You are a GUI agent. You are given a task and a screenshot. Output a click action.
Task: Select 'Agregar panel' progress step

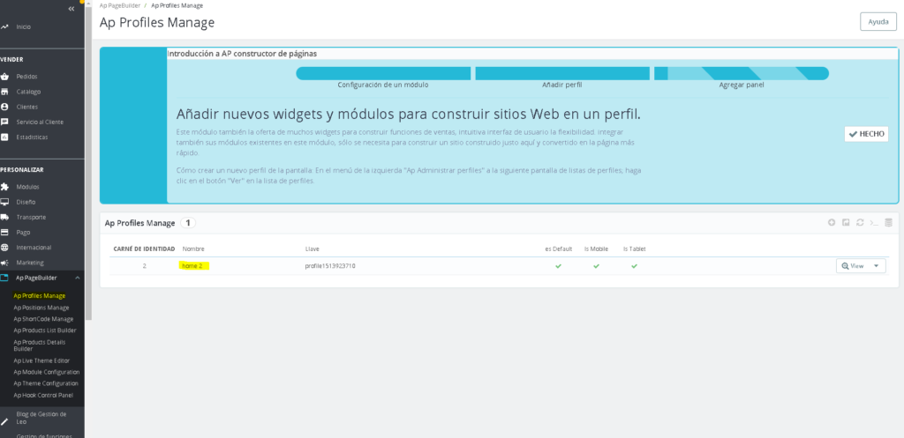click(x=742, y=74)
